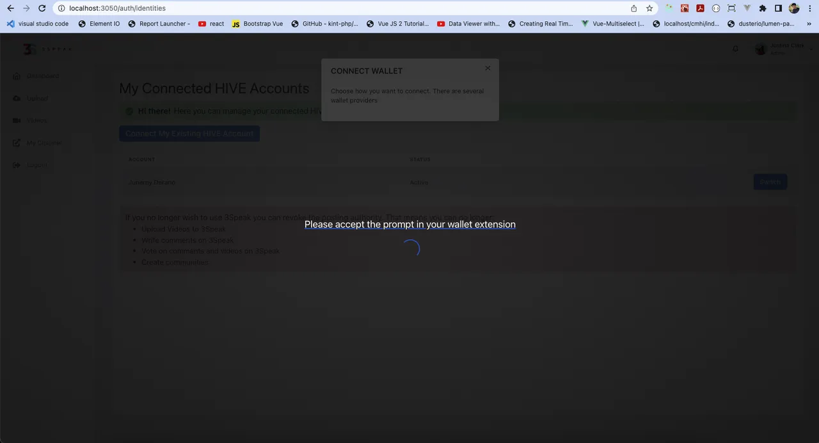Open the Bootstrap Vue bookmark

click(x=257, y=24)
